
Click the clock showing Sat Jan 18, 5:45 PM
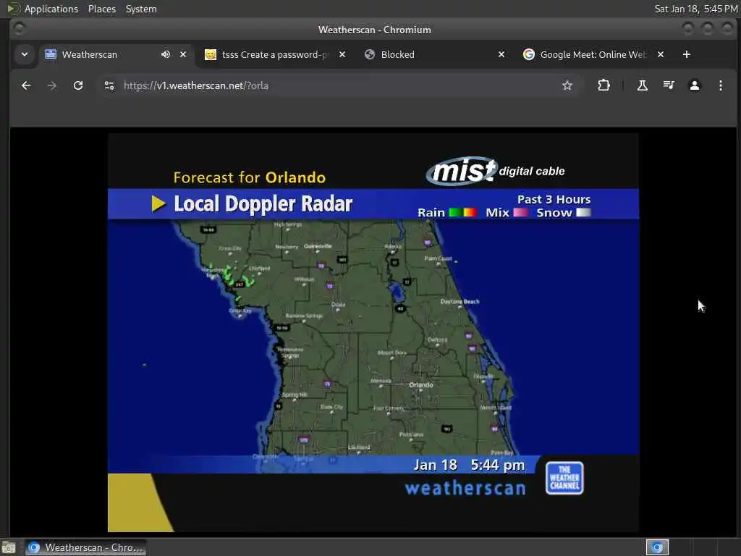click(x=695, y=9)
